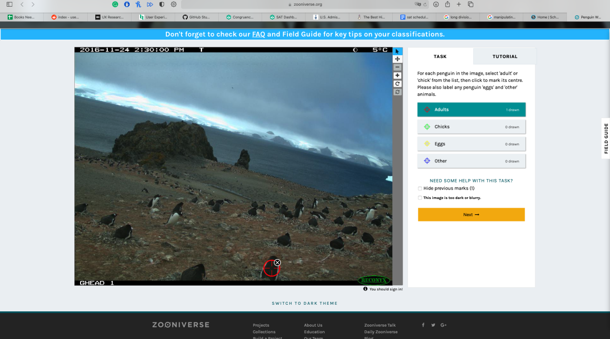610x339 pixels.
Task: Click the zooniverse.org address bar
Action: pos(305,4)
